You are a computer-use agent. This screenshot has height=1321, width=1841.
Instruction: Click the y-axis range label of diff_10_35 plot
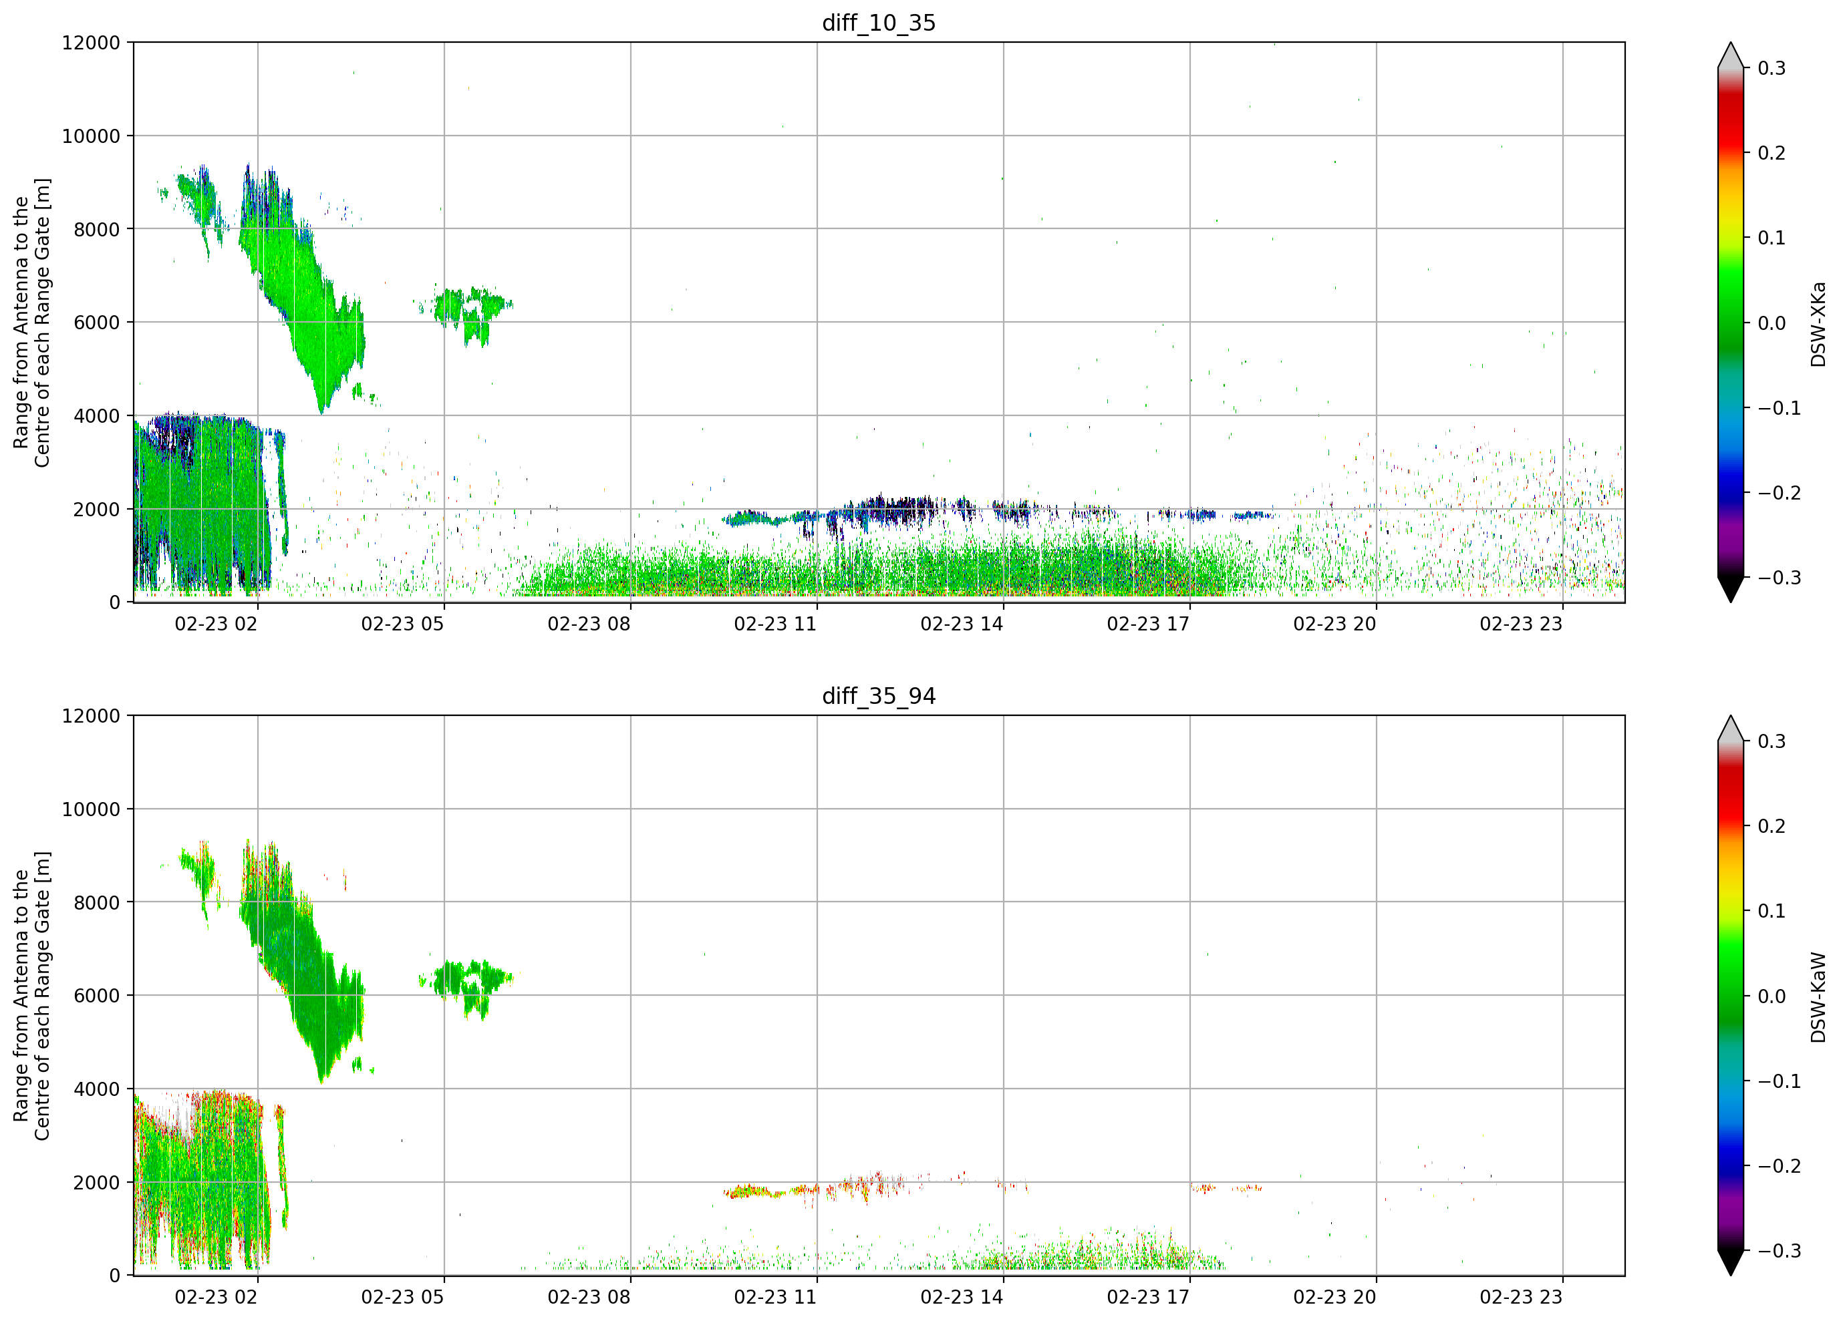(31, 322)
